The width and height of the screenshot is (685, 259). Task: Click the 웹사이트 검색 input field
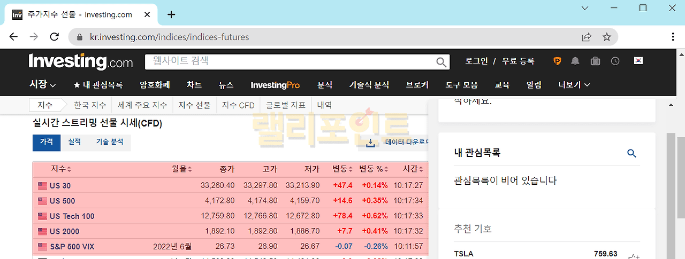coord(289,61)
